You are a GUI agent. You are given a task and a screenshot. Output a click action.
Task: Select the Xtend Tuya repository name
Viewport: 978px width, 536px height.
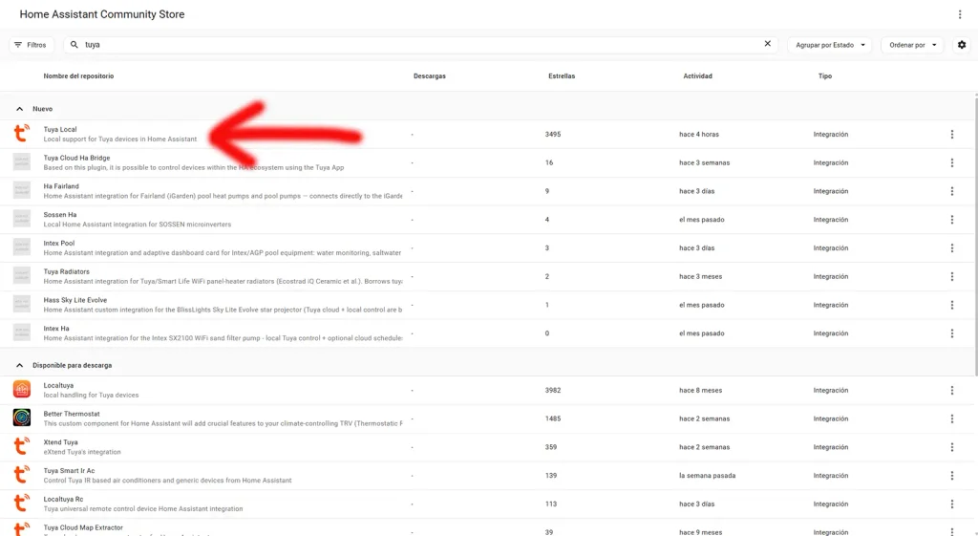coord(60,442)
